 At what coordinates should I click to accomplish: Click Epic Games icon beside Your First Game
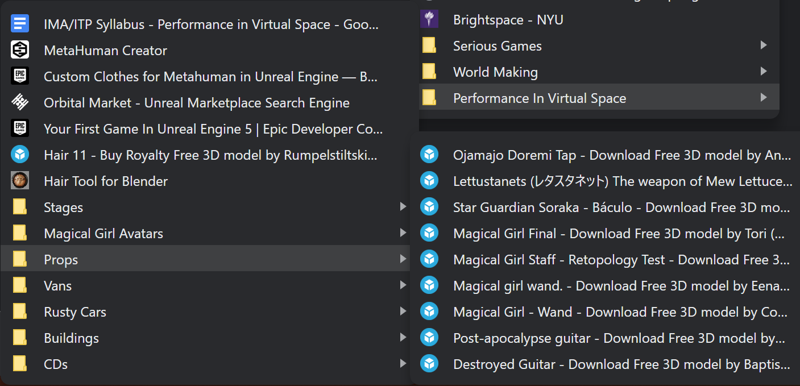click(20, 129)
